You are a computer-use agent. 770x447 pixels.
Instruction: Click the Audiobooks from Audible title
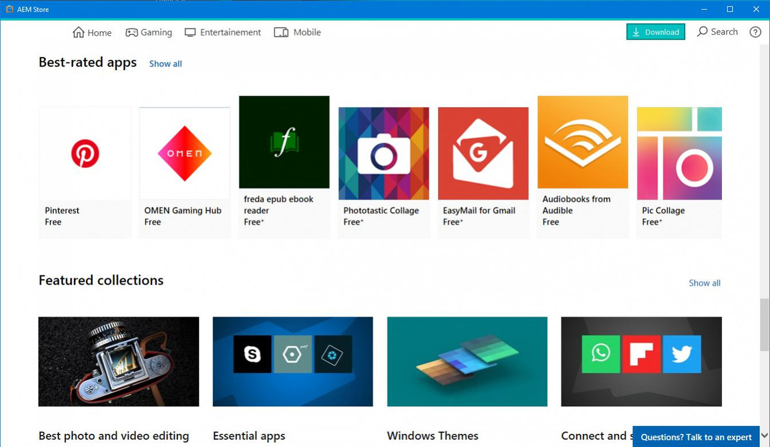coord(576,205)
